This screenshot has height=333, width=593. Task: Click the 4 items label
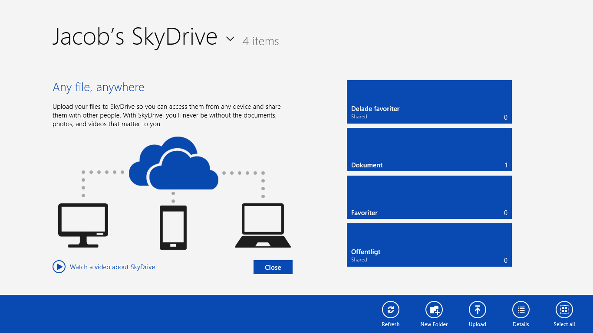[260, 41]
